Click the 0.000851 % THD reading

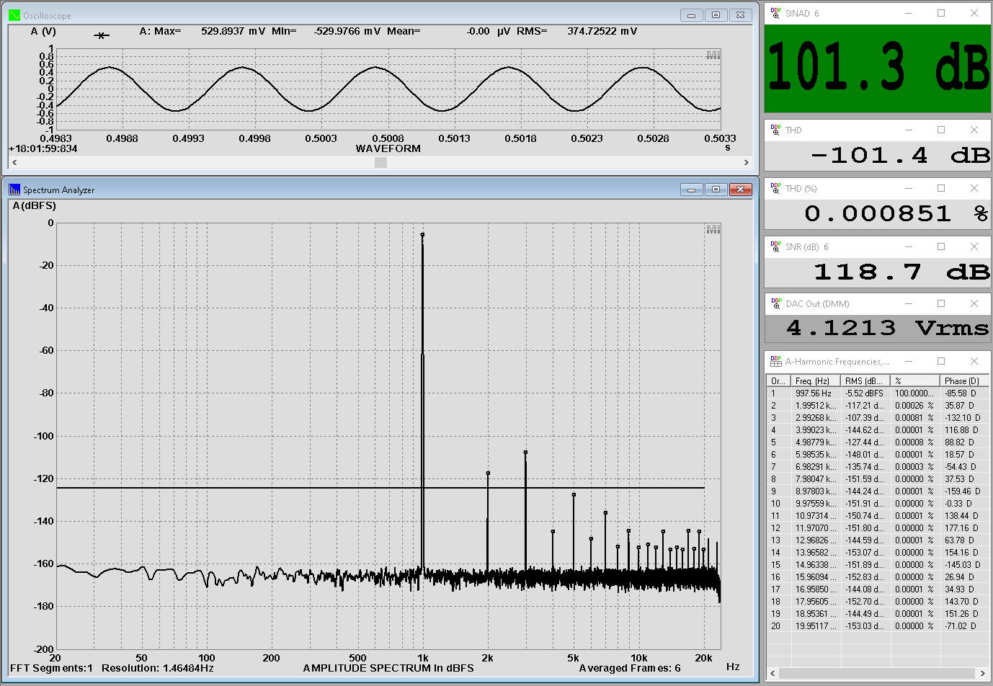(x=896, y=213)
